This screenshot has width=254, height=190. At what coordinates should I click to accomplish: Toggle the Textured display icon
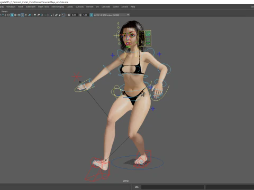22,15
